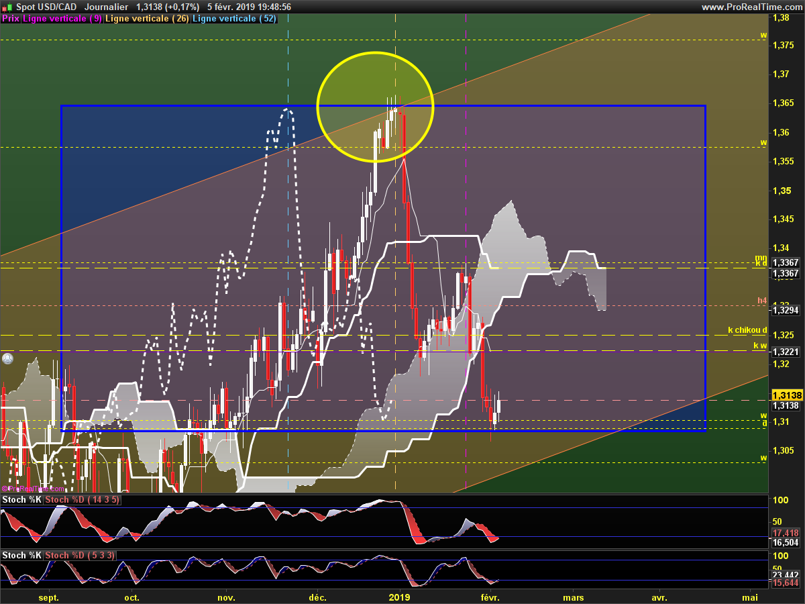The image size is (805, 604).
Task: Click the 'mn' level label
Action: click(x=761, y=258)
